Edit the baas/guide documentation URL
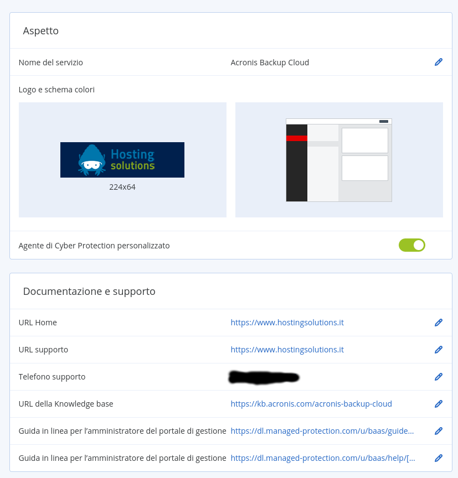This screenshot has width=458, height=478. coord(439,431)
